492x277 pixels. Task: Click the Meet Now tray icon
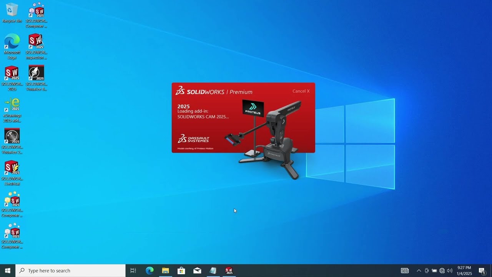pos(427,270)
